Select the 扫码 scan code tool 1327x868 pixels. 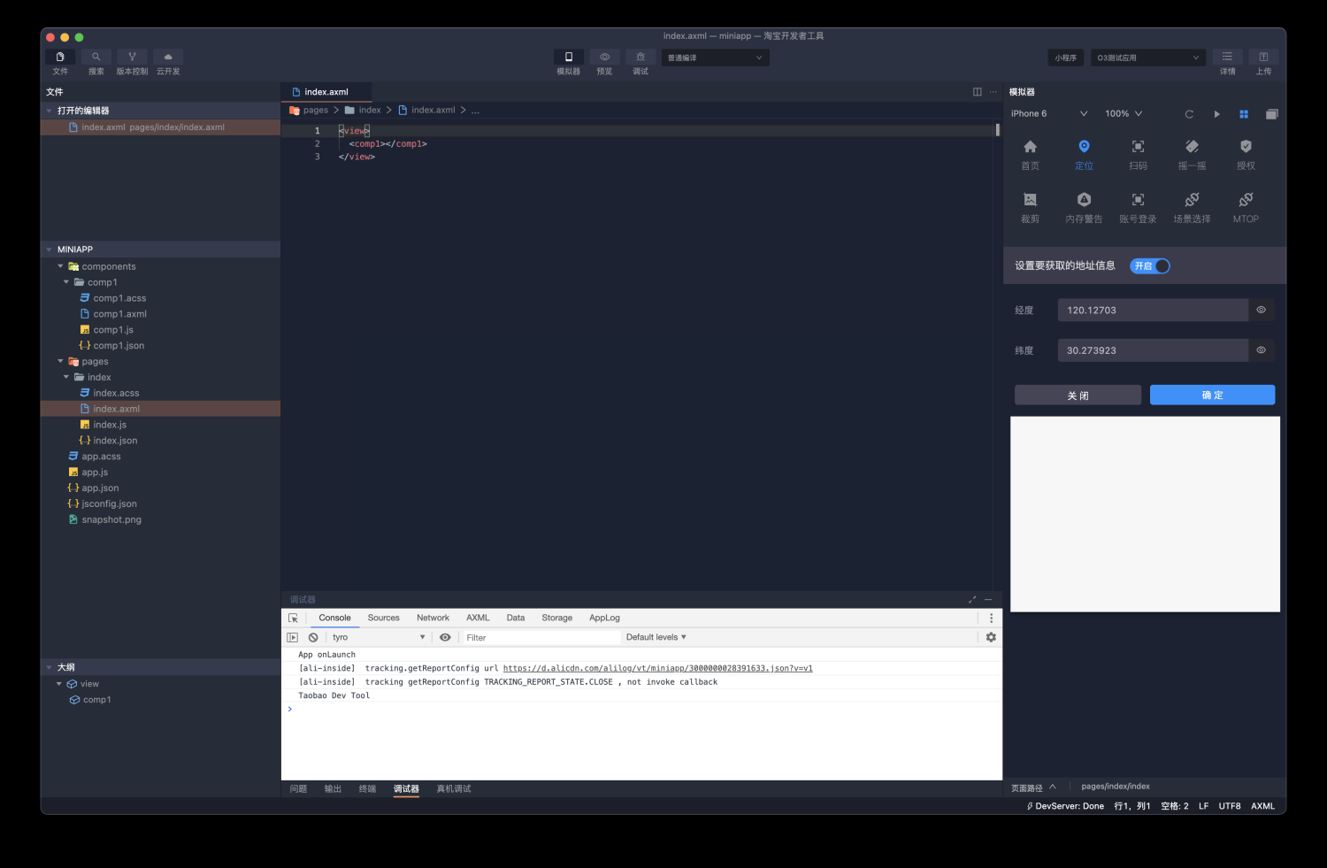point(1138,154)
